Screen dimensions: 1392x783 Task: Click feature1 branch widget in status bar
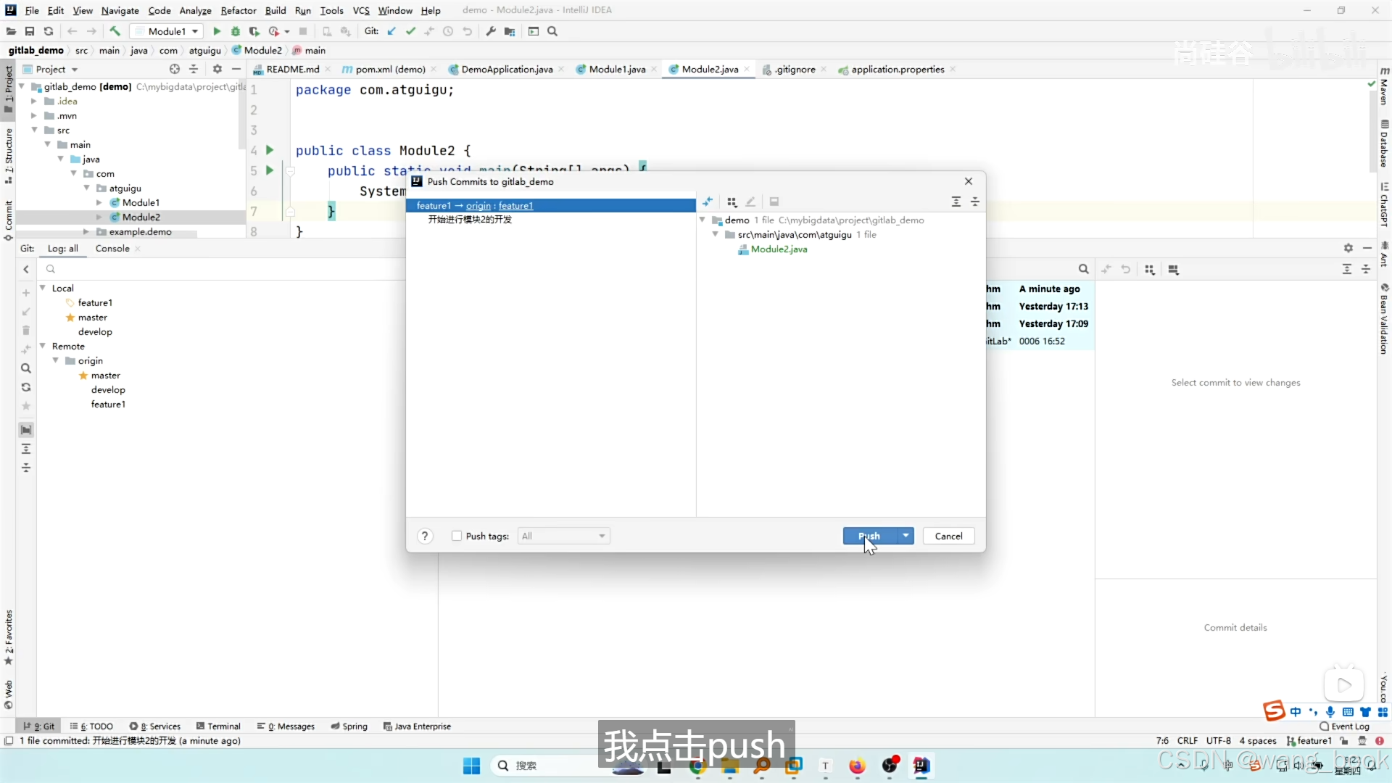[x=1309, y=740]
